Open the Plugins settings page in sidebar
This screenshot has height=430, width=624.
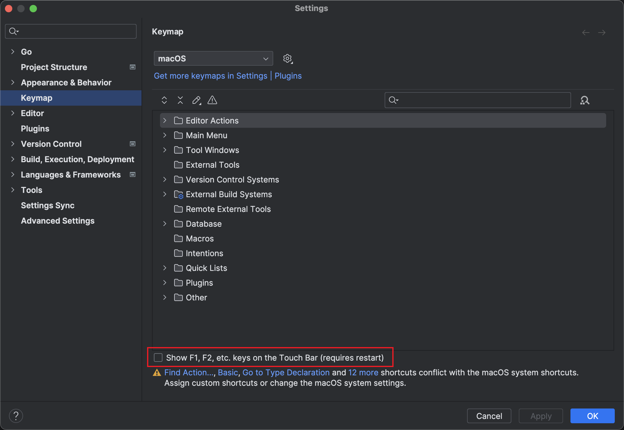point(35,129)
